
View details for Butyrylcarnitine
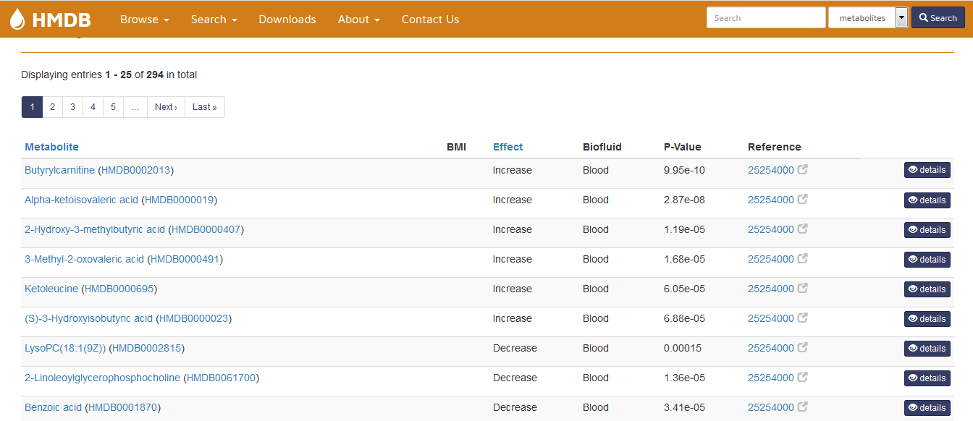pyautogui.click(x=927, y=170)
